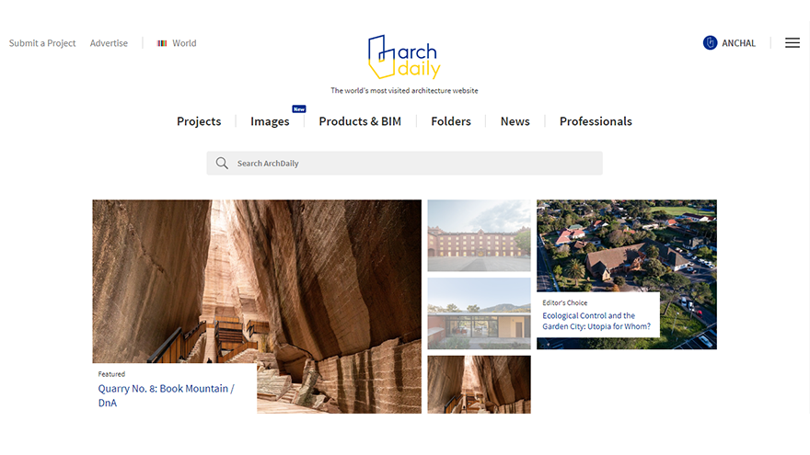Click the New badge above Images
Viewport: 810px width, 455px height.
[299, 108]
